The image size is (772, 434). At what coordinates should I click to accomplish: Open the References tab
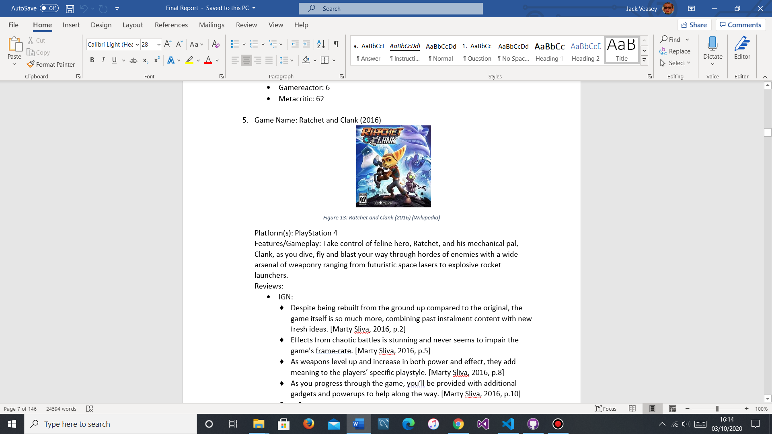click(x=171, y=25)
